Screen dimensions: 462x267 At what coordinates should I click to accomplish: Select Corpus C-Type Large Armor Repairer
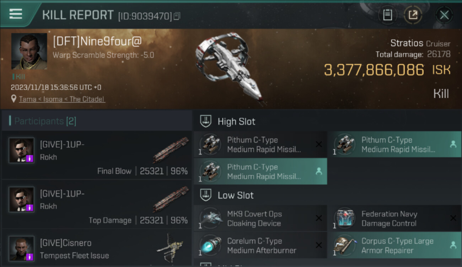click(x=394, y=245)
